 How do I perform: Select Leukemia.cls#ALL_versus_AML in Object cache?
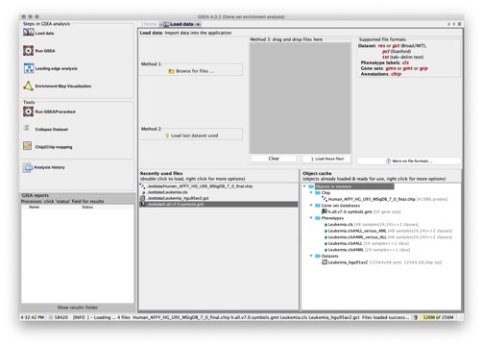point(388,231)
